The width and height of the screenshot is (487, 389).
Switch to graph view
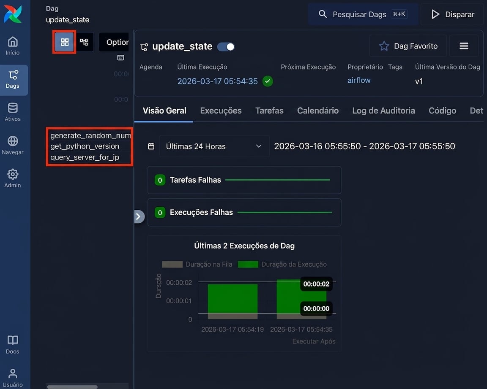point(84,42)
